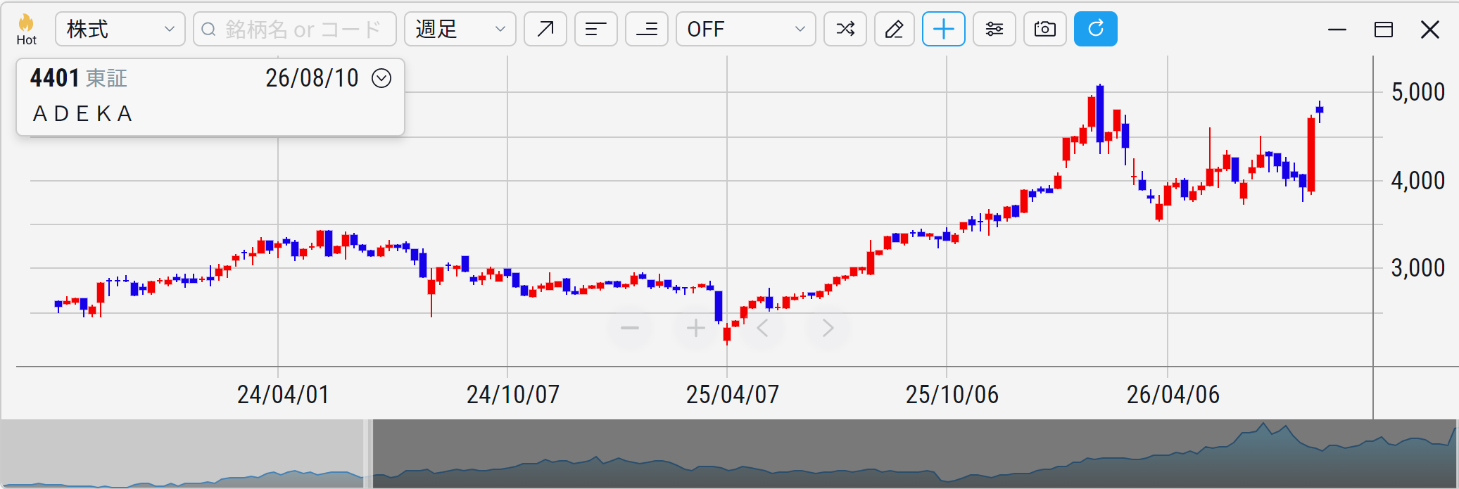1459x489 pixels.
Task: Select the diagonal arrow trend line tool
Action: tap(545, 29)
